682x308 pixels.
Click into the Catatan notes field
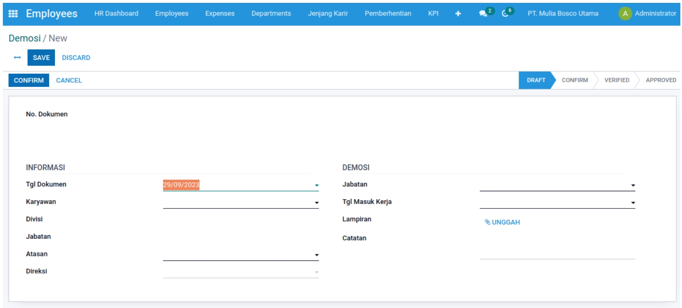click(557, 248)
